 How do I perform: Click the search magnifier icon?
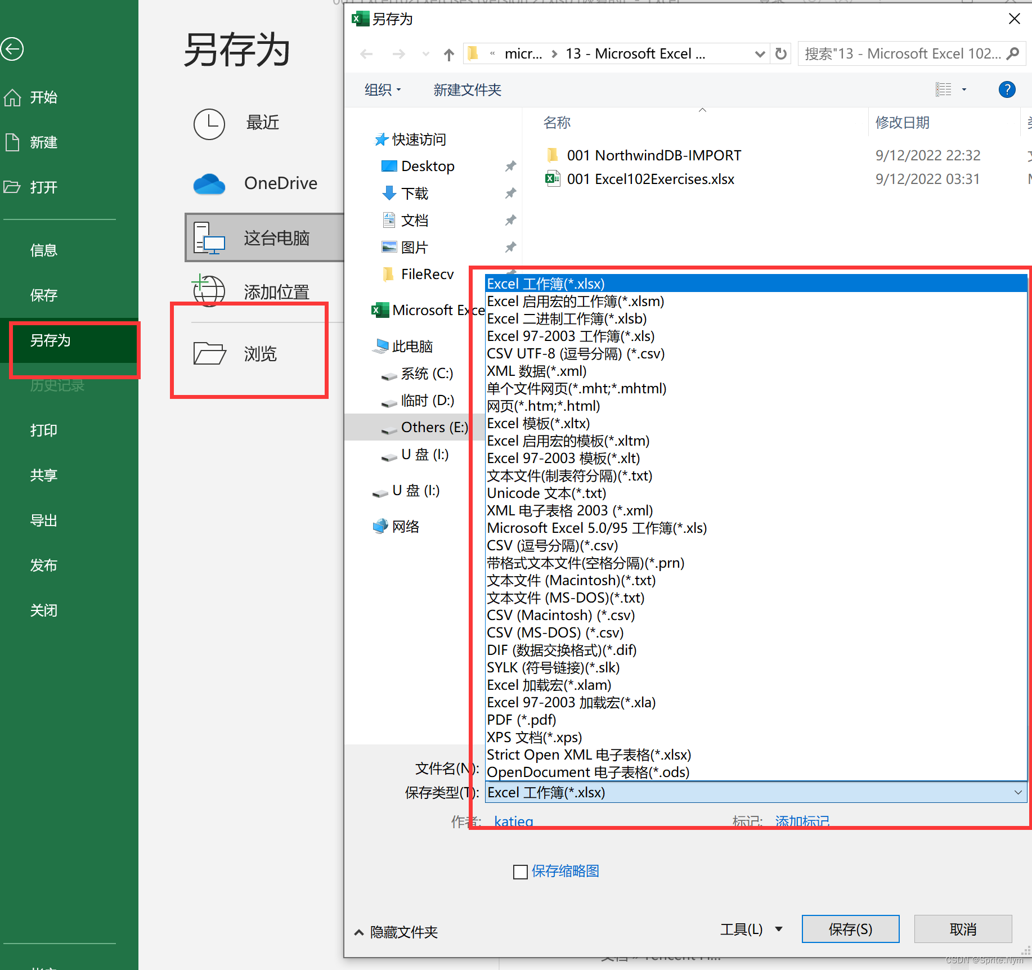tap(1012, 54)
